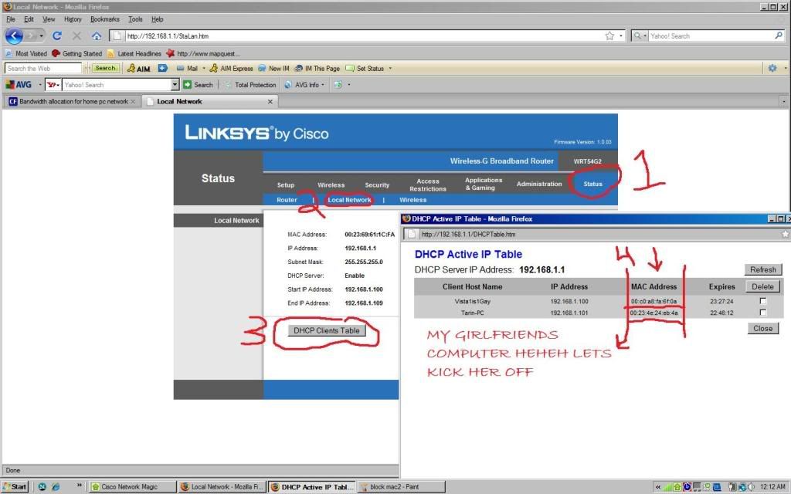Open the AIM toolbar gear settings
Viewport: 791px width, 494px height.
tap(772, 68)
